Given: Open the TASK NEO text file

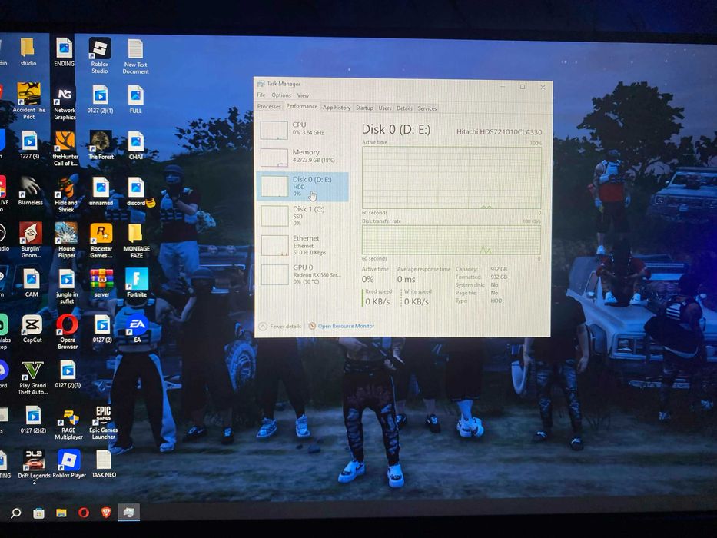Looking at the screenshot, I should (104, 464).
